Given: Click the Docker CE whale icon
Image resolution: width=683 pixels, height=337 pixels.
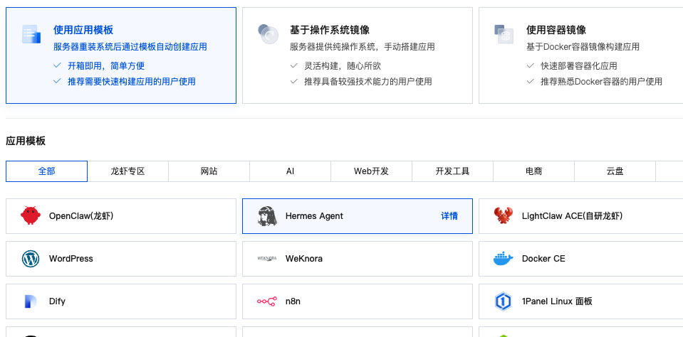Looking at the screenshot, I should [x=504, y=258].
